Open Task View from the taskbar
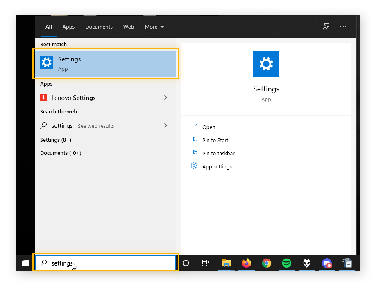 point(206,263)
